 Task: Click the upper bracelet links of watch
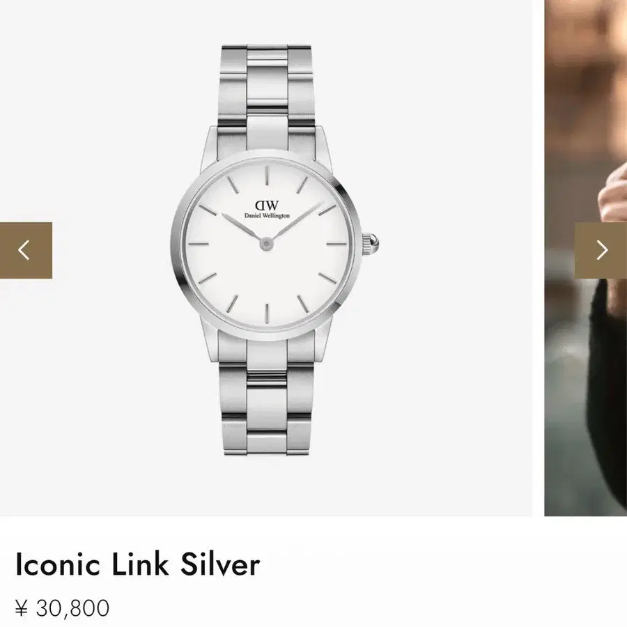[267, 98]
